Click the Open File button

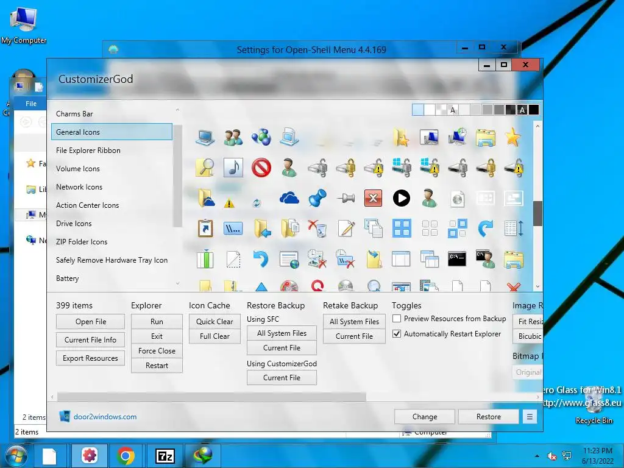[90, 322]
